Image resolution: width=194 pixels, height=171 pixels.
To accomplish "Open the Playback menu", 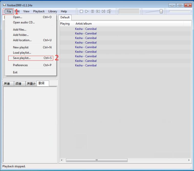I will pos(39,11).
